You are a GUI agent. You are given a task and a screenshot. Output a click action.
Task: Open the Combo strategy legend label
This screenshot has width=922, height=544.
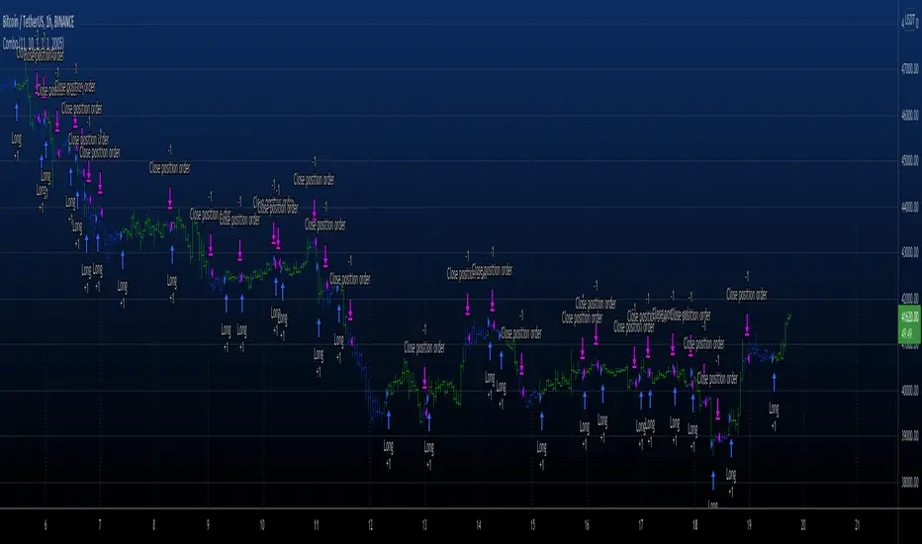pos(33,43)
